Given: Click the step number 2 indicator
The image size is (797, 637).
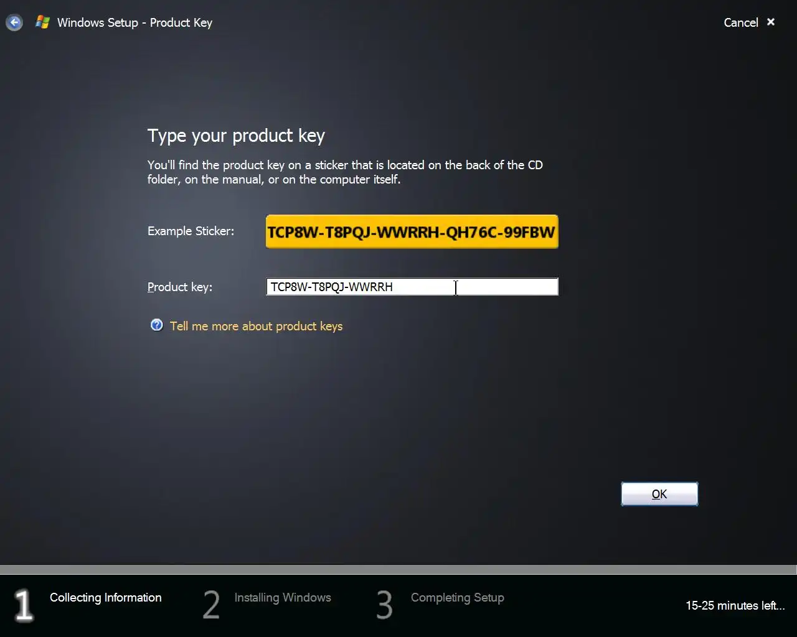Looking at the screenshot, I should coord(212,605).
